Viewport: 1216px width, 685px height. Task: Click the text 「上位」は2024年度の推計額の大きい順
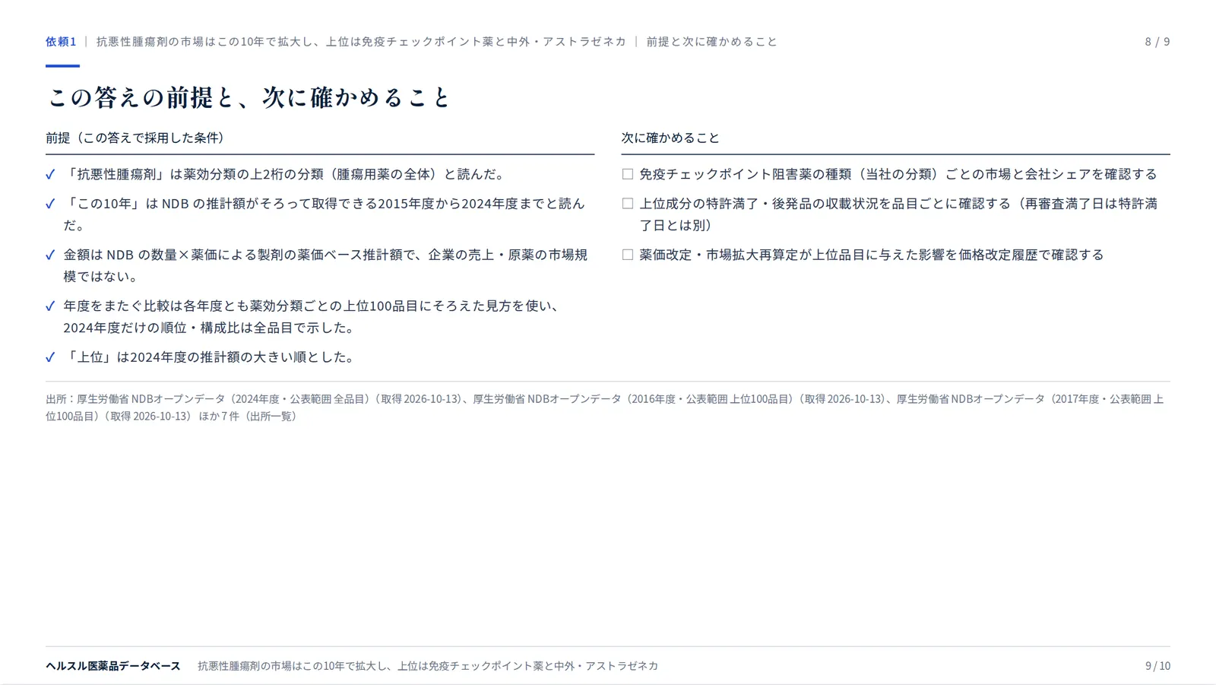tap(211, 357)
